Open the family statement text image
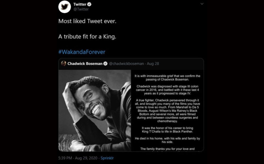This screenshot has height=164, width=264. pyautogui.click(x=168, y=111)
